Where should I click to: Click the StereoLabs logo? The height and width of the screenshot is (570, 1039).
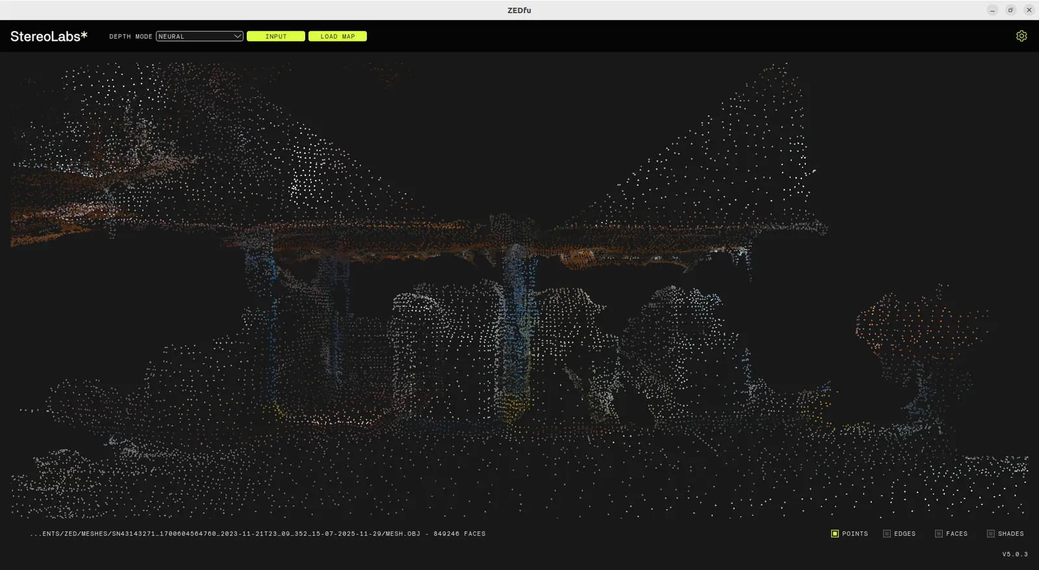(49, 36)
